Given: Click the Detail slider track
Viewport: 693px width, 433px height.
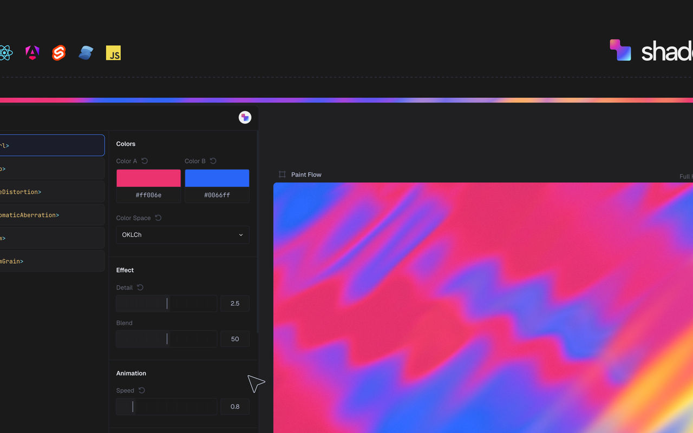Looking at the screenshot, I should (x=167, y=304).
